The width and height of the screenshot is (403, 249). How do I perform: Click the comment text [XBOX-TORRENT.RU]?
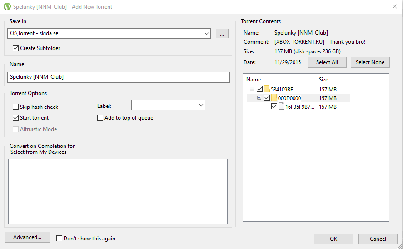[299, 42]
